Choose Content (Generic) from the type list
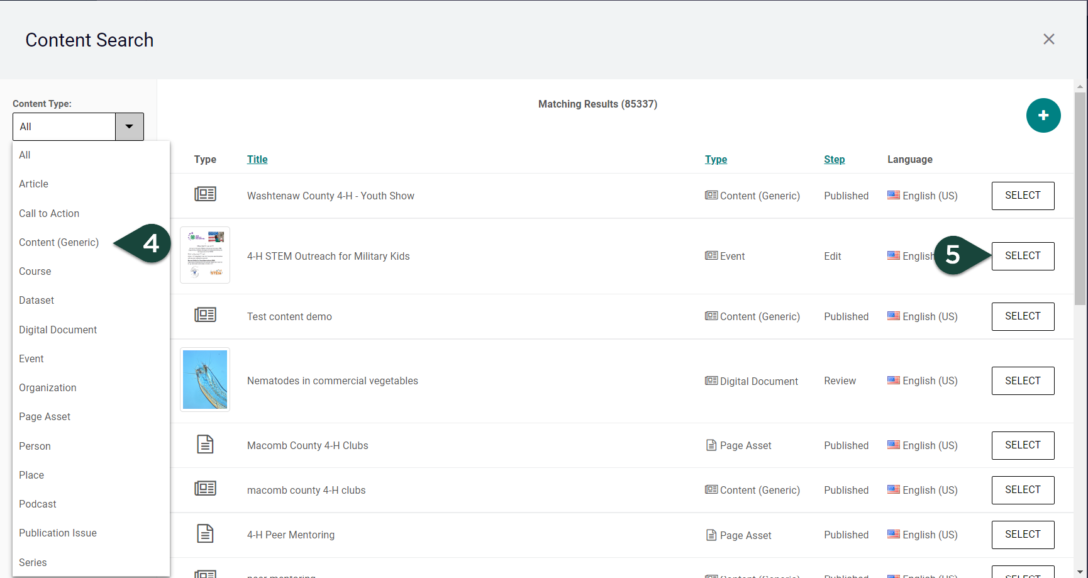The width and height of the screenshot is (1088, 578). pos(59,243)
